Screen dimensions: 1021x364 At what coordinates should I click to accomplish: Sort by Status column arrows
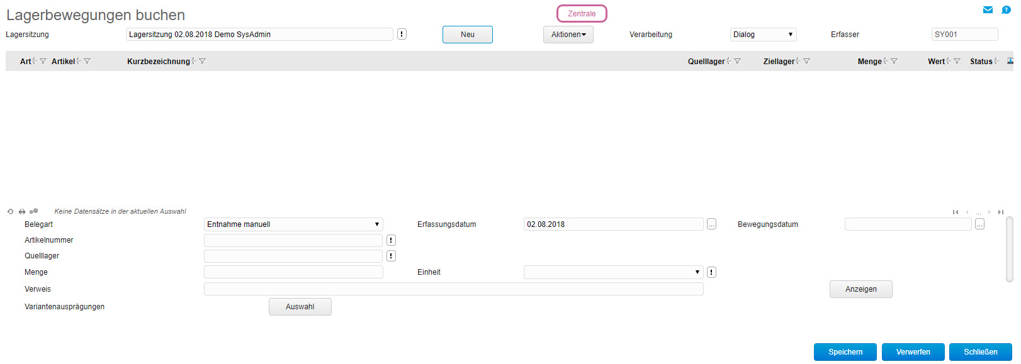996,61
